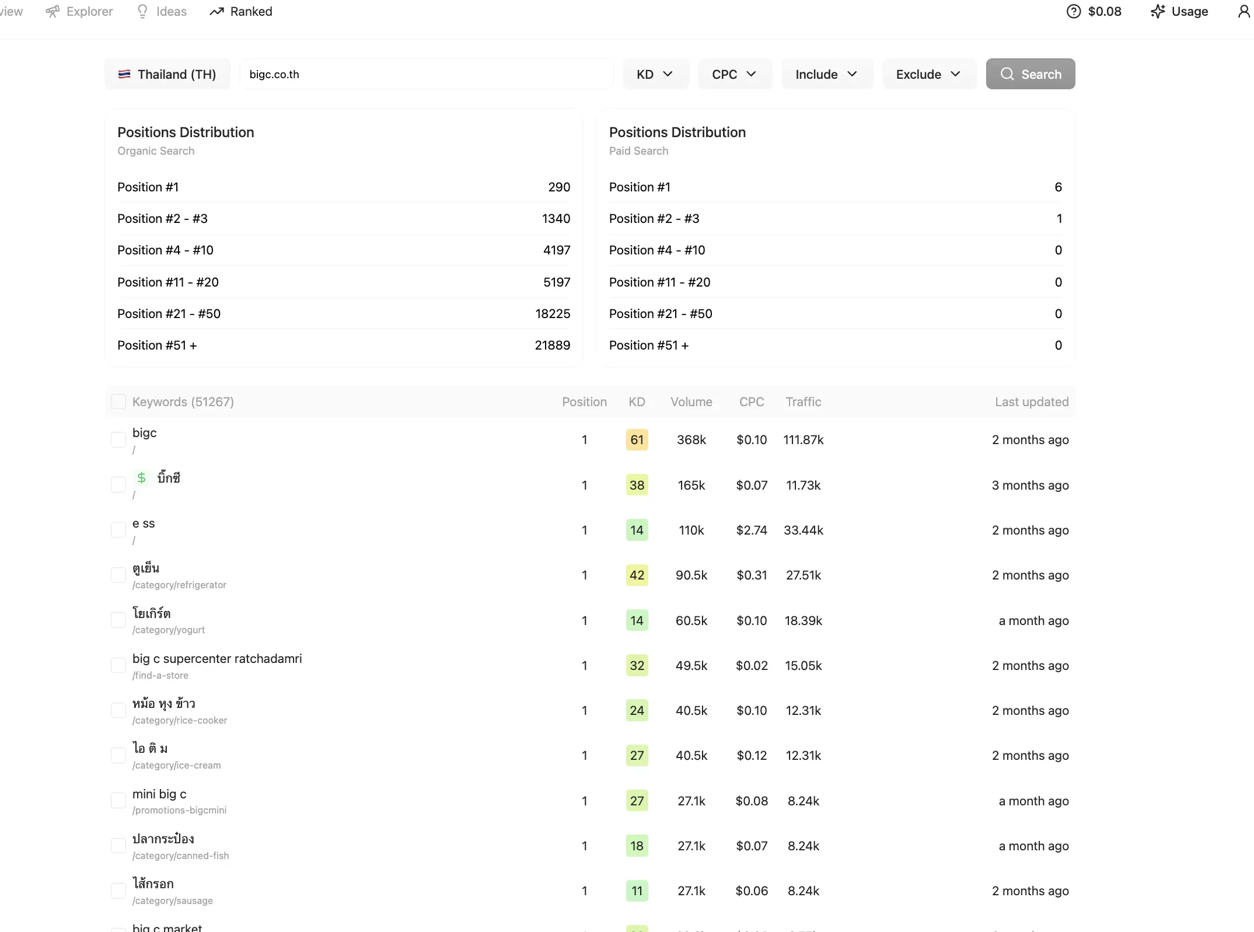The height and width of the screenshot is (932, 1254).
Task: Click the Search button
Action: 1031,74
